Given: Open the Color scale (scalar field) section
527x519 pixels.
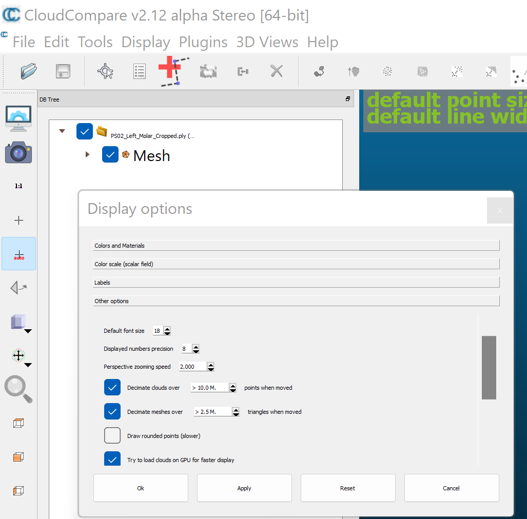Looking at the screenshot, I should pos(296,264).
